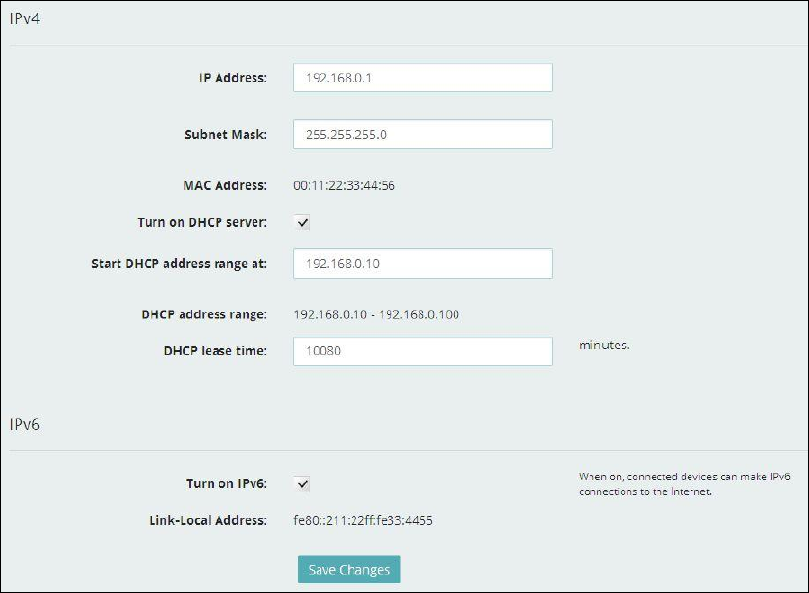Click the 'DHCP lease time:' label
The width and height of the screenshot is (809, 593).
pos(216,351)
